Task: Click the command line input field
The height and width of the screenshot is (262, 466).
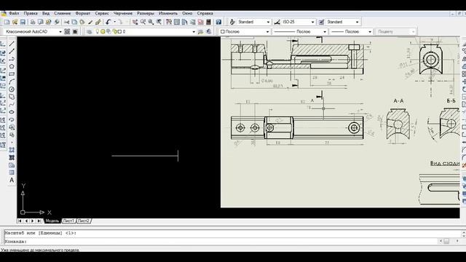Action: [221, 242]
